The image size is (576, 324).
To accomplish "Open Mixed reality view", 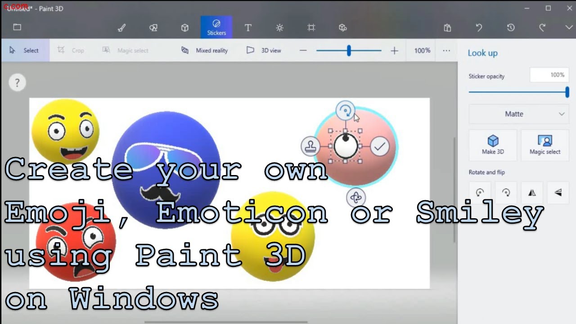I will click(205, 50).
